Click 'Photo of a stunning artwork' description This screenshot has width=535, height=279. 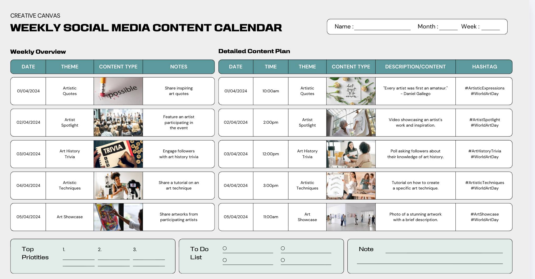(415, 217)
